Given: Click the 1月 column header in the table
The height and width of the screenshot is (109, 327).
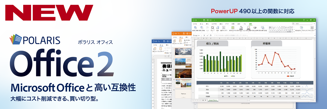Looking at the screenshot, I should point(221,83).
